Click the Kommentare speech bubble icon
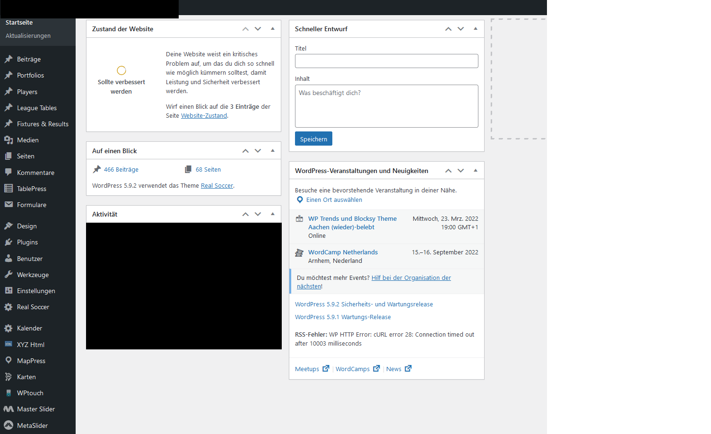The height and width of the screenshot is (434, 711). tap(9, 173)
